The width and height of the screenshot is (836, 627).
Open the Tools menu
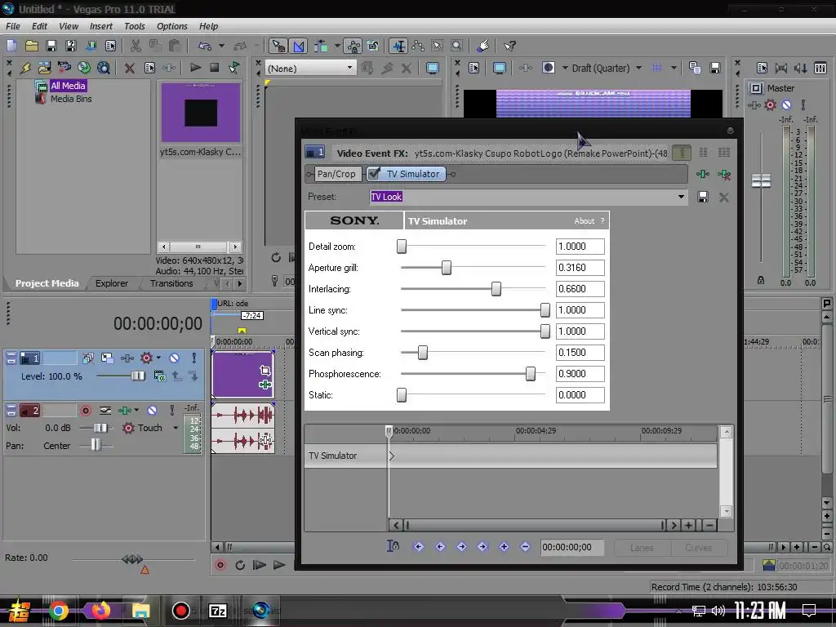pyautogui.click(x=135, y=26)
